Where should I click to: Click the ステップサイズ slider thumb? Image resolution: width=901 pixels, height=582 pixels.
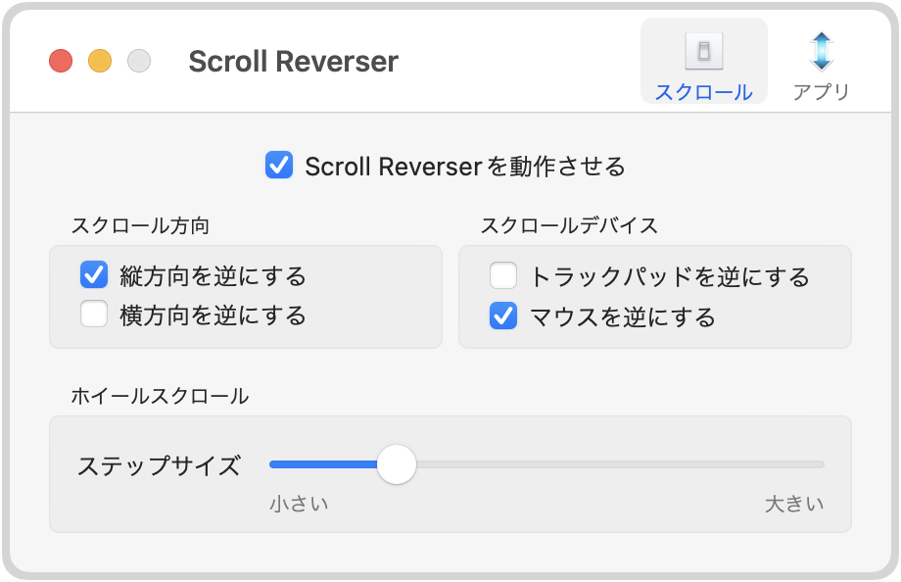click(x=397, y=464)
